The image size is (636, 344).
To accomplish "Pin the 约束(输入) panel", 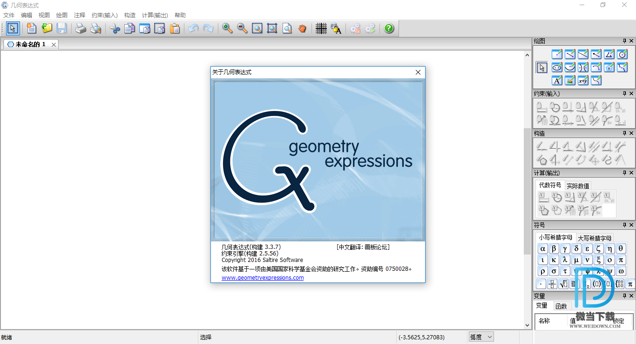I will click(624, 94).
